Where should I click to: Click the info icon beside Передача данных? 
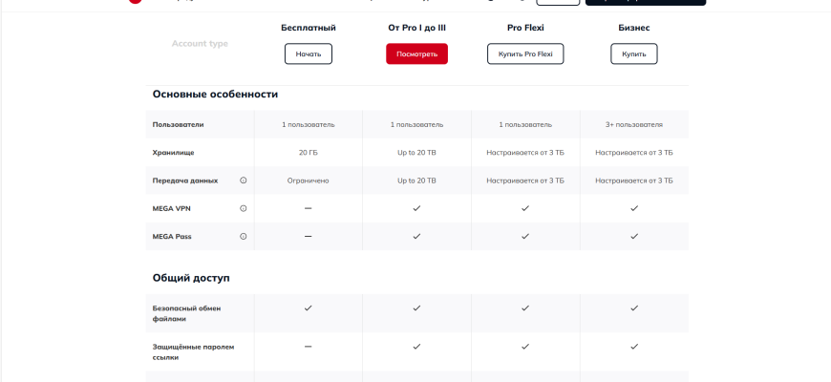pos(243,180)
